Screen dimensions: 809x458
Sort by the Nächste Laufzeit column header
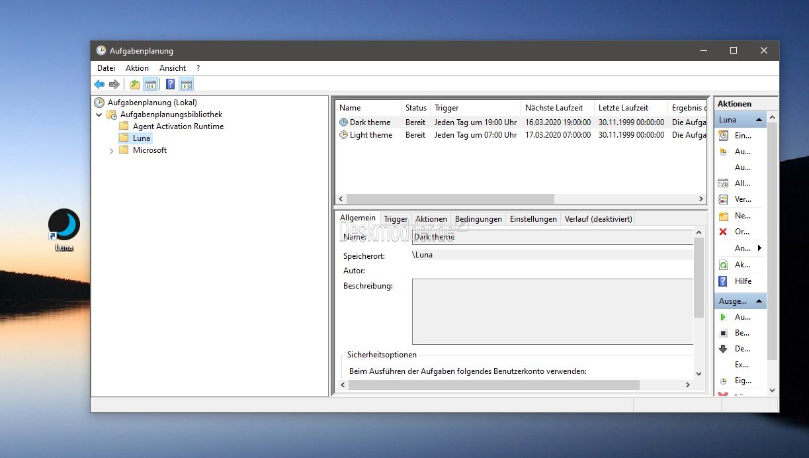point(557,108)
